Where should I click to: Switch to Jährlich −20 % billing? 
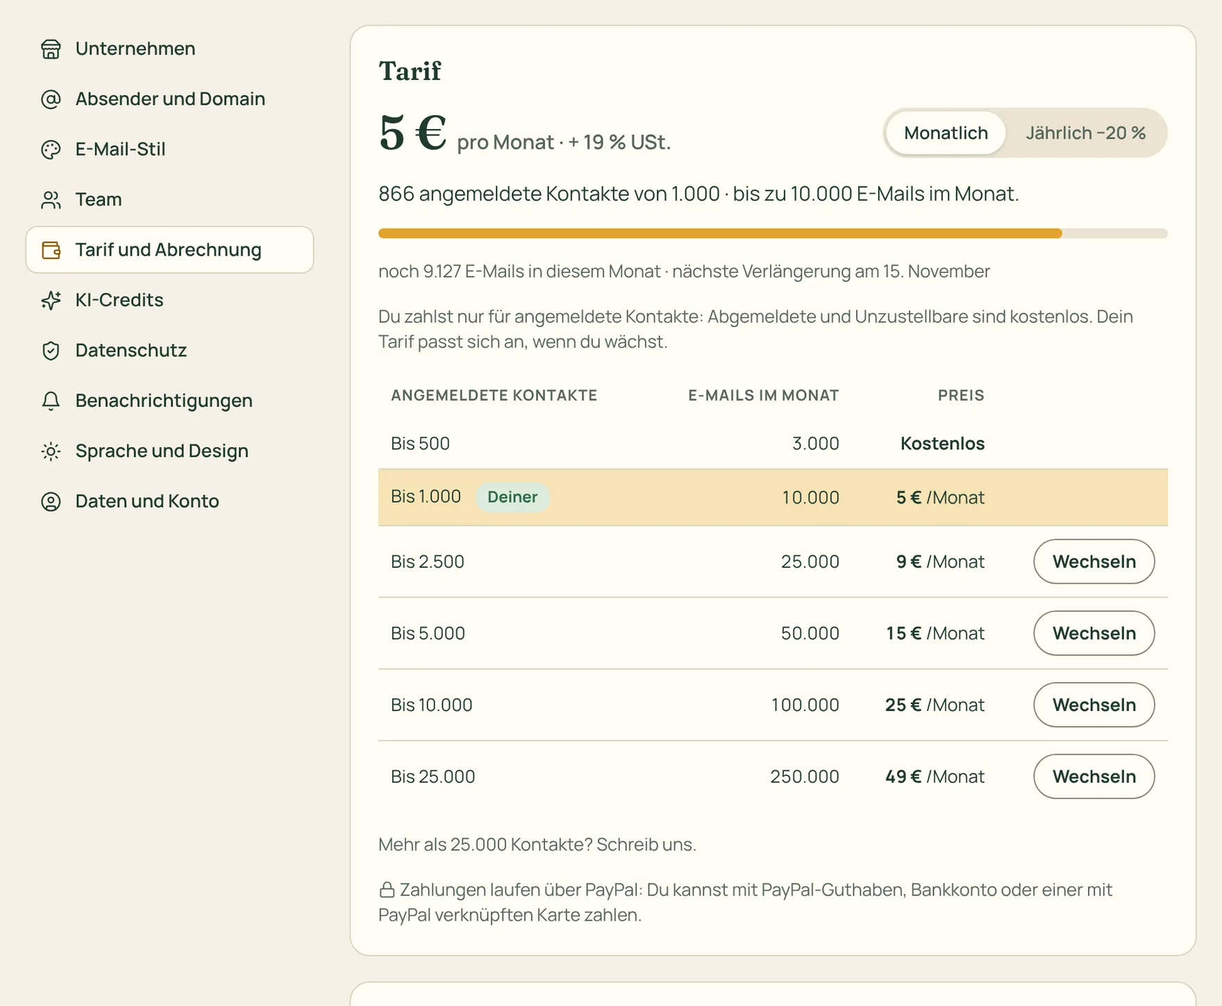point(1085,133)
